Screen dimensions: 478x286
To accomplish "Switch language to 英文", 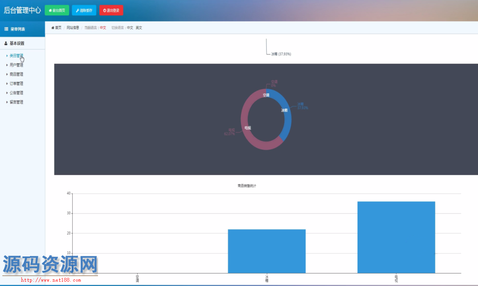I will (139, 28).
